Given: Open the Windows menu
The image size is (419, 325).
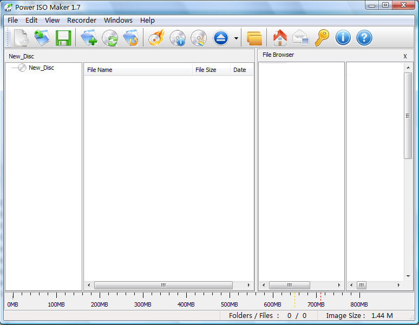Looking at the screenshot, I should pyautogui.click(x=118, y=21).
